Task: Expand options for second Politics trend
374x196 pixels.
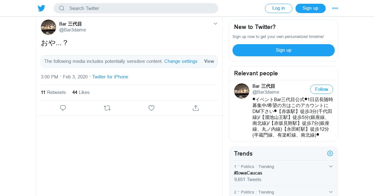Action: coord(331,192)
